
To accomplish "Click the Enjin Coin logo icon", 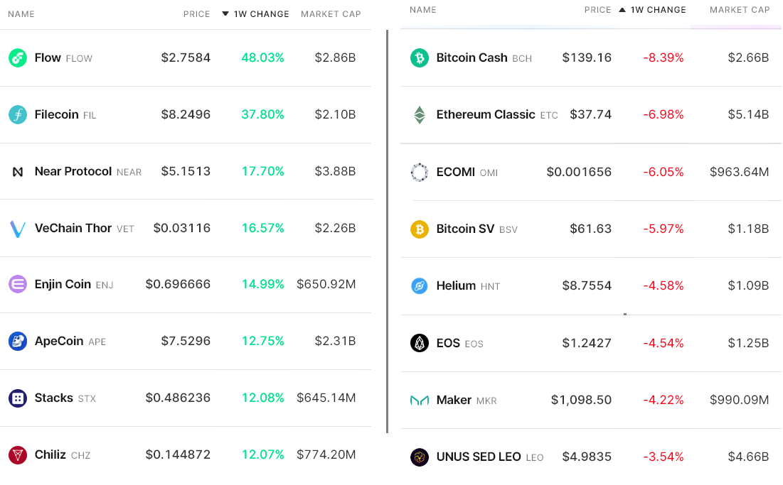I will click(18, 285).
